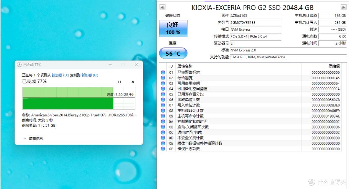Select the 读取单位计数 attribute name

pos(188,100)
